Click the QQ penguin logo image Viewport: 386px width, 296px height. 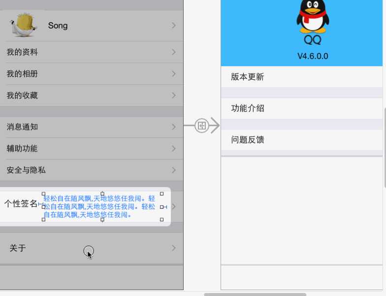[x=313, y=17]
